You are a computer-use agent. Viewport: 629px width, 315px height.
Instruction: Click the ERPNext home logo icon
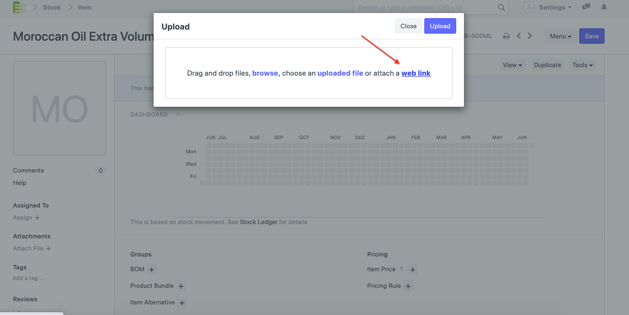click(x=19, y=7)
